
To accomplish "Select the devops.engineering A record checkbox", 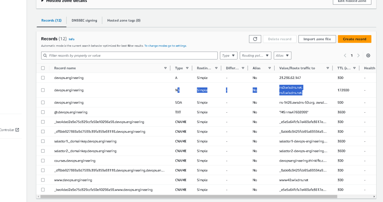I will pyautogui.click(x=43, y=78).
